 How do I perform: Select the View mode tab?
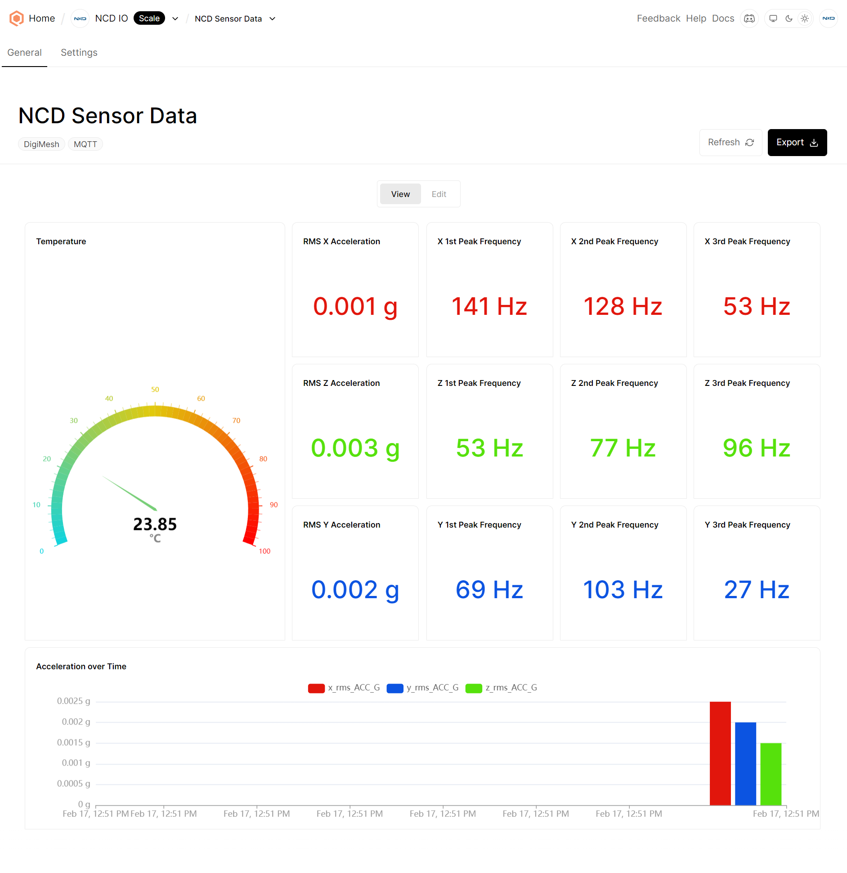click(x=400, y=194)
